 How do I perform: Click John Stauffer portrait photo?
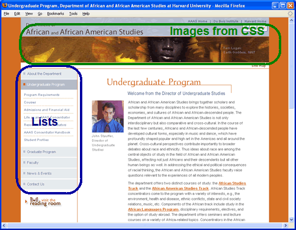[108, 116]
